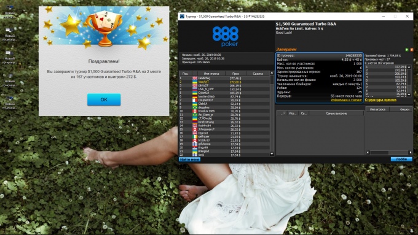Select player randichuj in the first row
Image resolution: width=418 pixels, height=235 pixels.
(x=225, y=79)
